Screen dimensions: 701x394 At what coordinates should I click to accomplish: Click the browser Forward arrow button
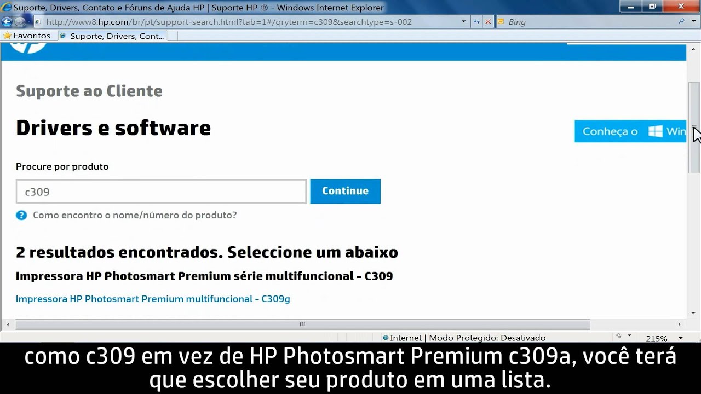pos(20,22)
